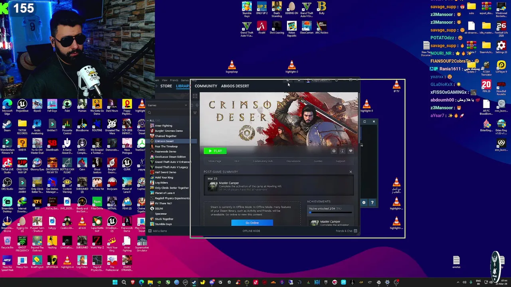The image size is (511, 287).
Task: Open Wondershare Filmora 14 shortcut
Action: point(7,146)
